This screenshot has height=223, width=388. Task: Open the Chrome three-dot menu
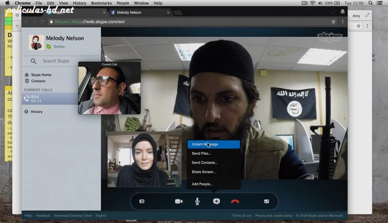click(343, 22)
